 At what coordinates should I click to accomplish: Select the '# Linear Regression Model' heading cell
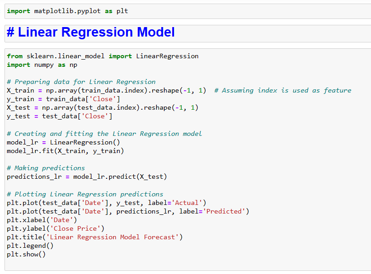pyautogui.click(x=91, y=33)
